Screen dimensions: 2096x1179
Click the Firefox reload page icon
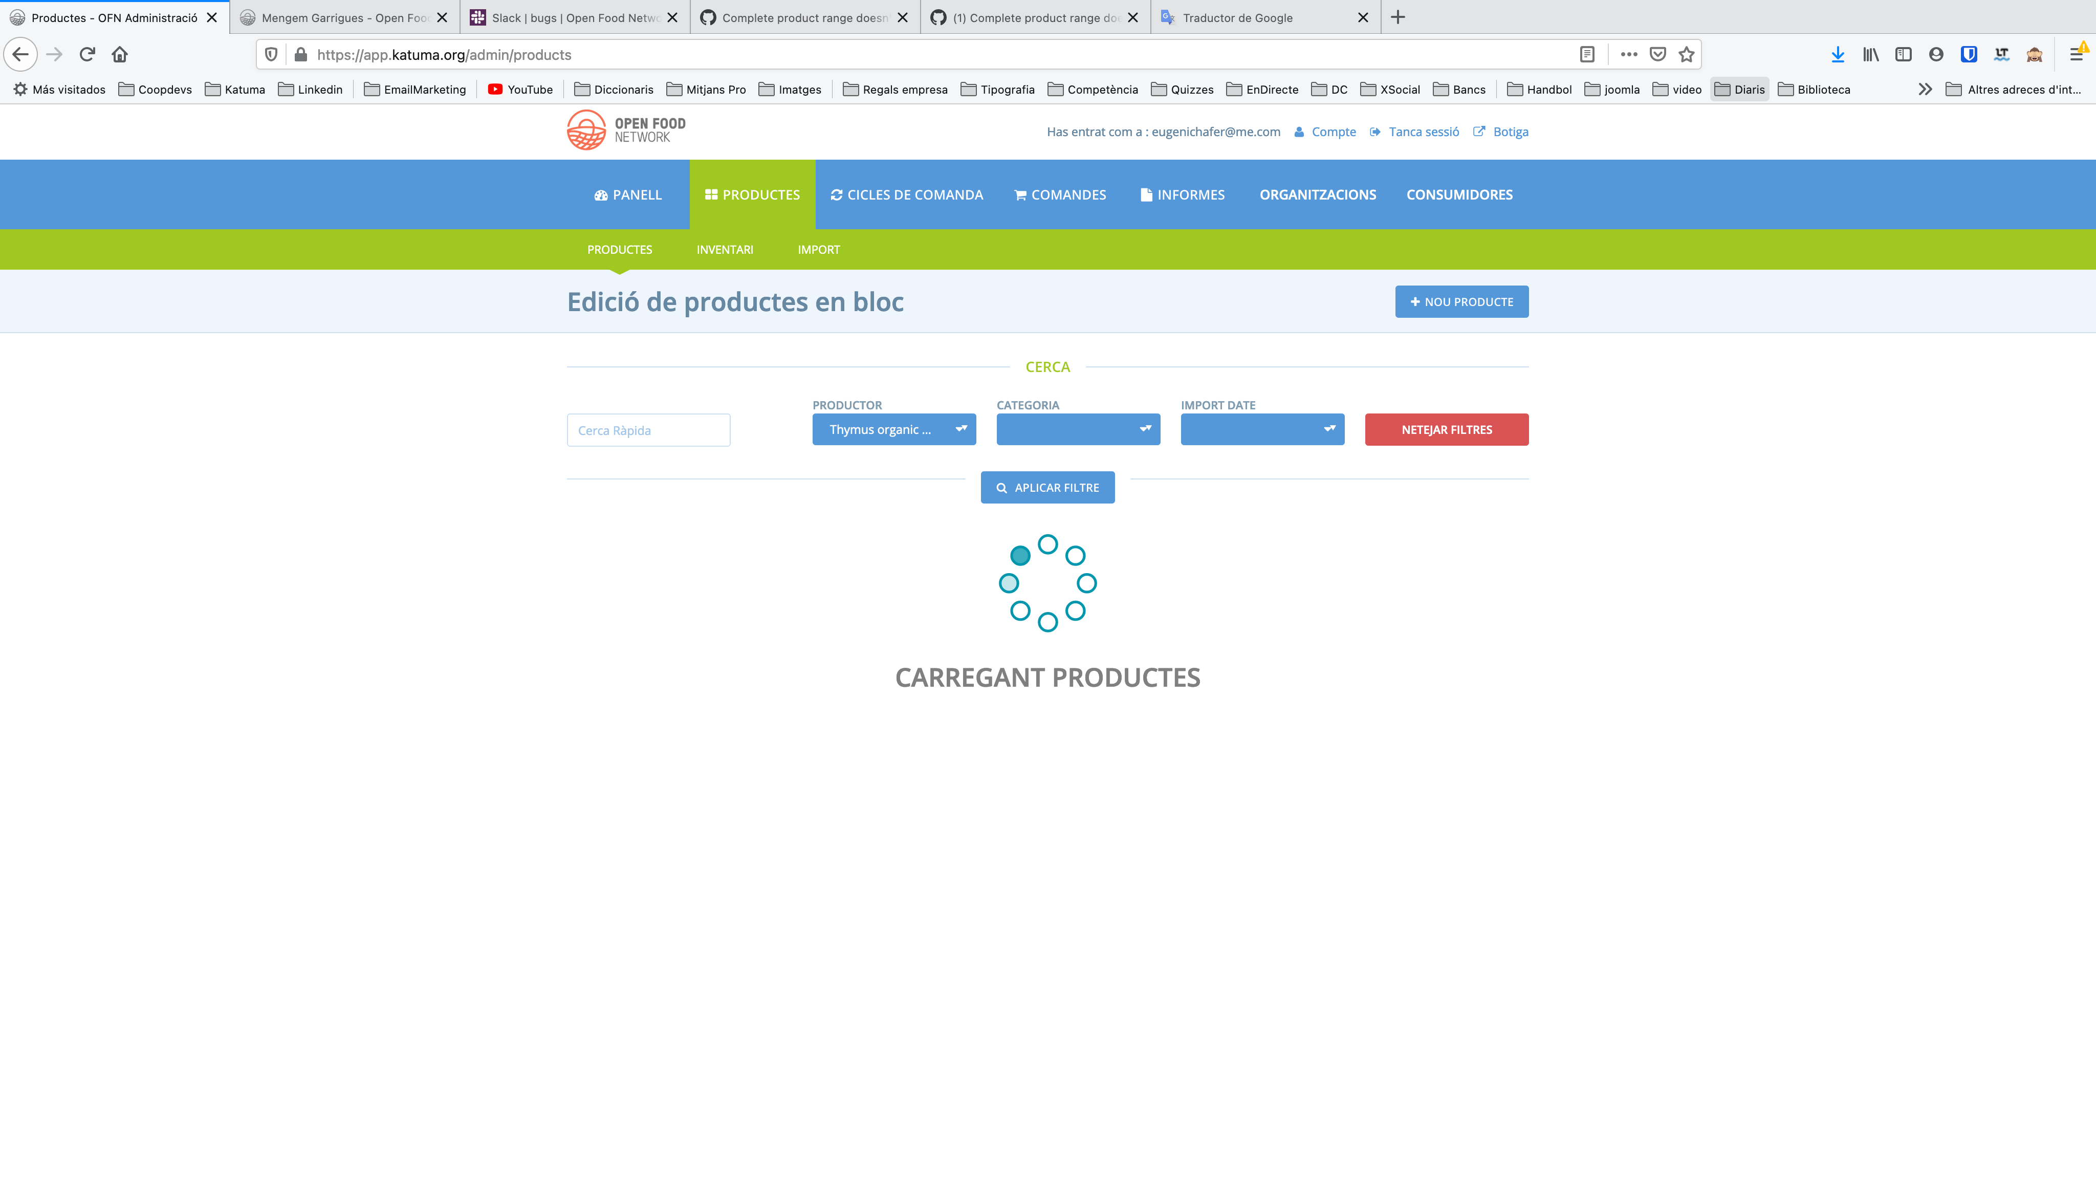click(87, 55)
